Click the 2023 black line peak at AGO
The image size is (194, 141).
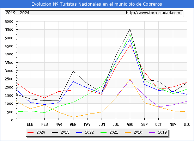(x=130, y=29)
